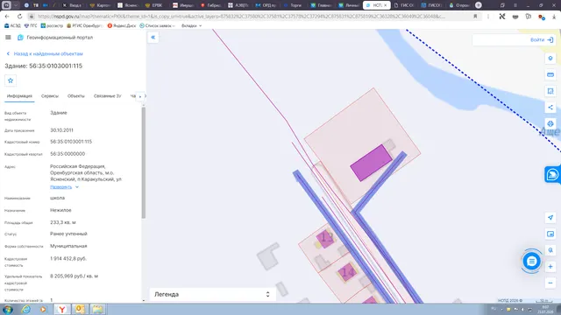561x315 pixels.
Task: Center map on my location arrow
Action: (550, 218)
